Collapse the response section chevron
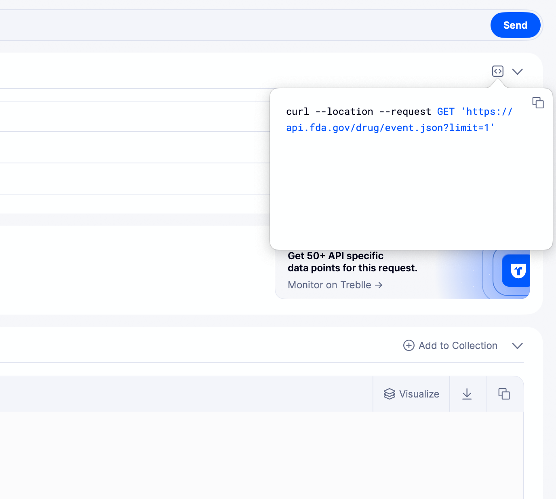556x499 pixels. coord(517,346)
